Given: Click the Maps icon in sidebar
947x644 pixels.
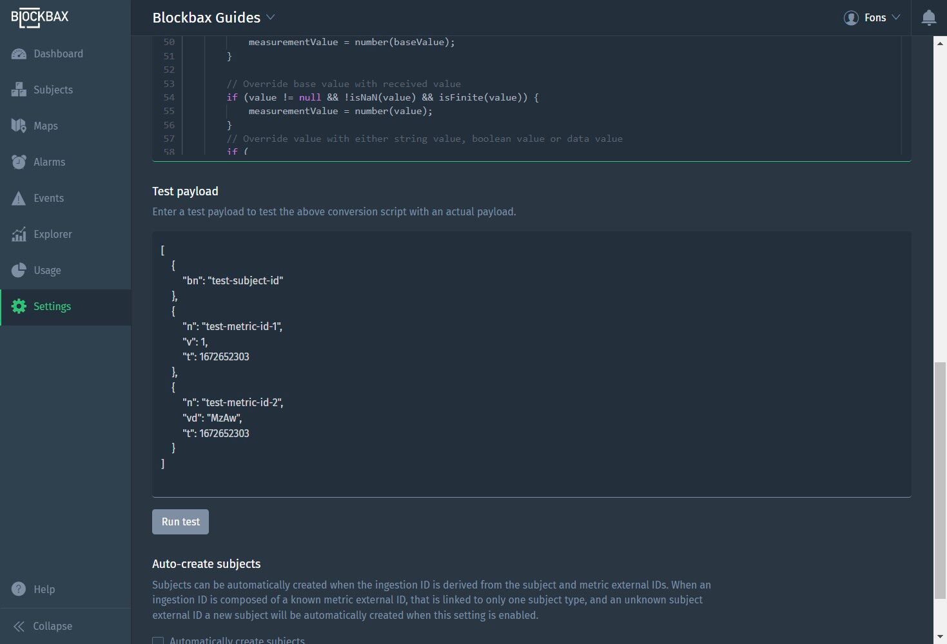Looking at the screenshot, I should tap(19, 126).
